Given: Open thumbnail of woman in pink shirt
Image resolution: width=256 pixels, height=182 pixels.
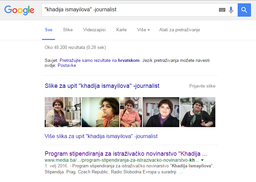Looking at the screenshot, I should tap(131, 112).
